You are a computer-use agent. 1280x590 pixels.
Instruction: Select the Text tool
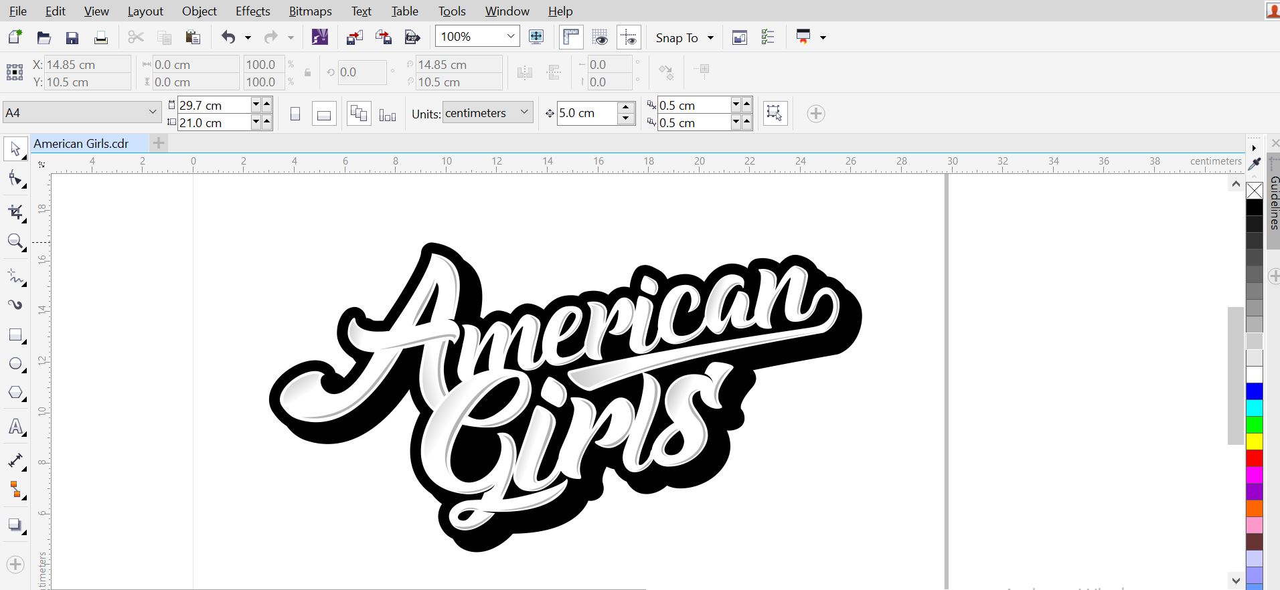point(15,427)
